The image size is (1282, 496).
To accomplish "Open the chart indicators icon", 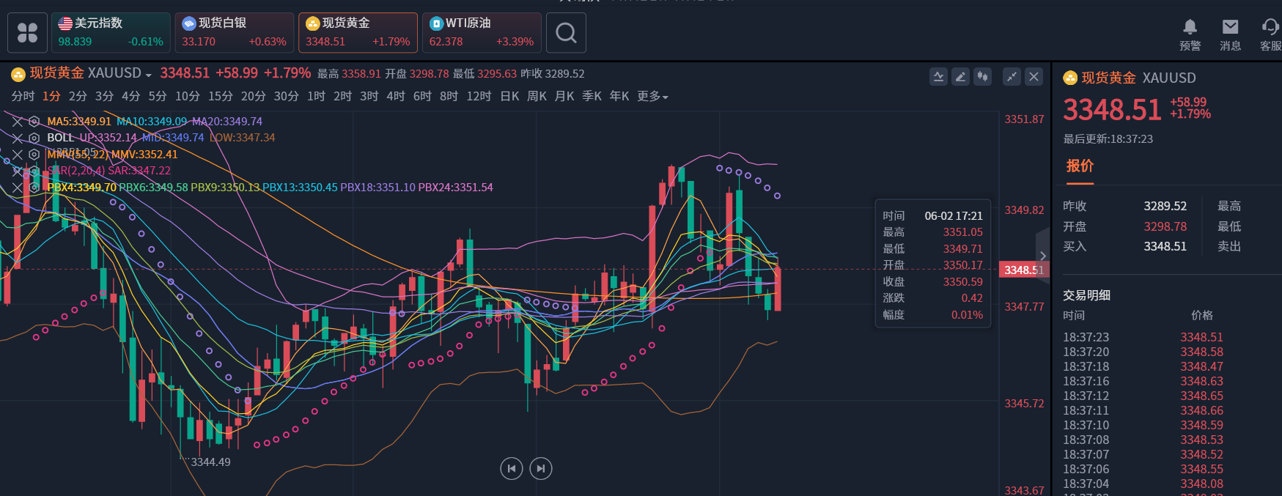I will pos(938,76).
